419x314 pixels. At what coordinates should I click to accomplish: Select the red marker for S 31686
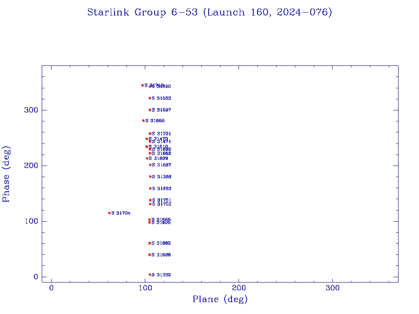point(150,255)
